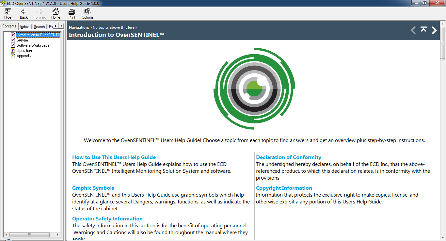Click the OvenSENTINEL eye logo image
The image size is (446, 241).
pyautogui.click(x=254, y=88)
